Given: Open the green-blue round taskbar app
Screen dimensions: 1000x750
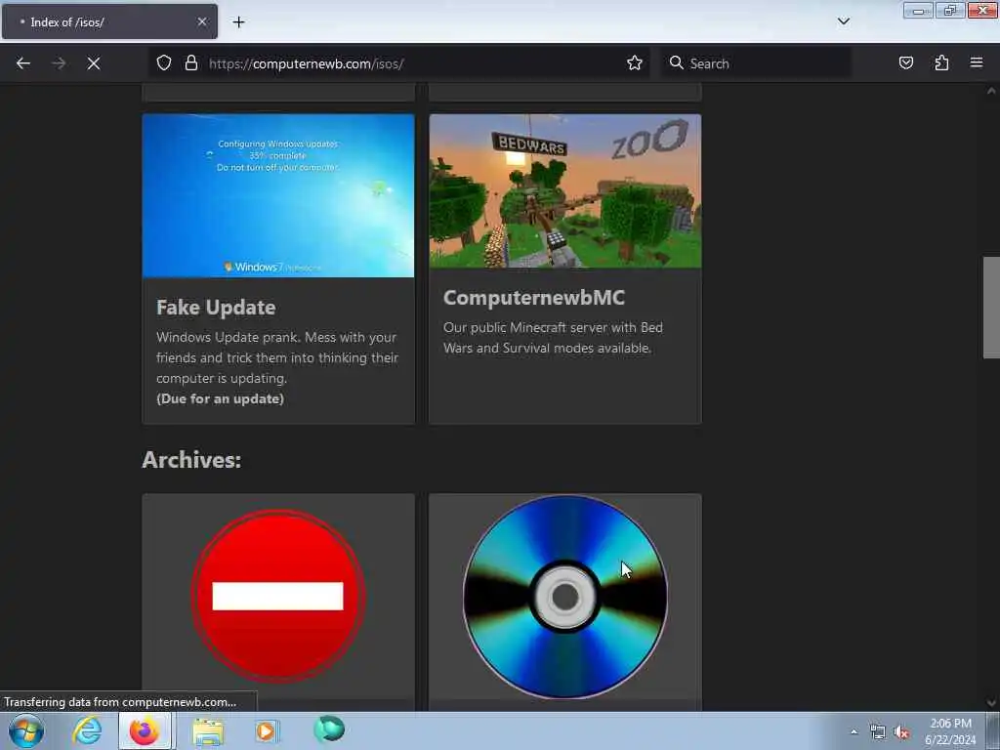Looking at the screenshot, I should (329, 729).
